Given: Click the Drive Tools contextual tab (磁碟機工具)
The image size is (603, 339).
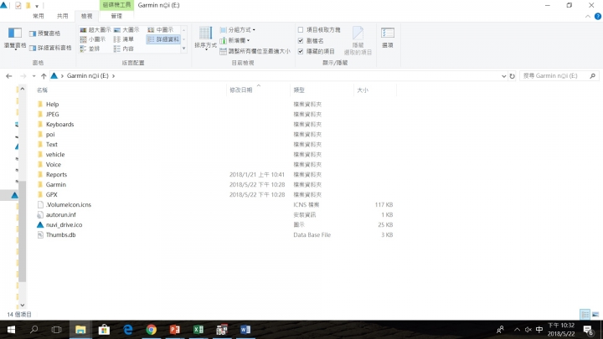Looking at the screenshot, I should 116,5.
